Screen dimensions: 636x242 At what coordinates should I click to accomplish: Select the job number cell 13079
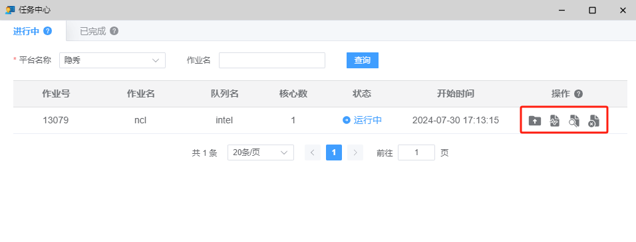click(x=56, y=120)
